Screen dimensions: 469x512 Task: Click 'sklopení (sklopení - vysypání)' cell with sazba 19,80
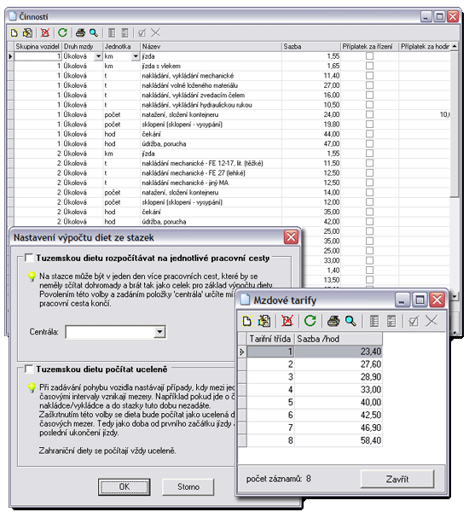pyautogui.click(x=211, y=125)
